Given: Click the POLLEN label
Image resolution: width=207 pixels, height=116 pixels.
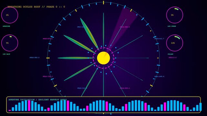Looking at the screenshot, I should point(171,54).
